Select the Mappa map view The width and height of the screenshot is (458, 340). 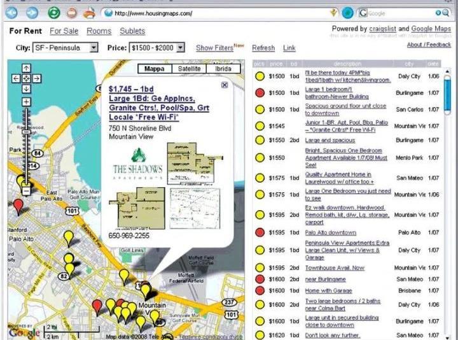coord(155,69)
